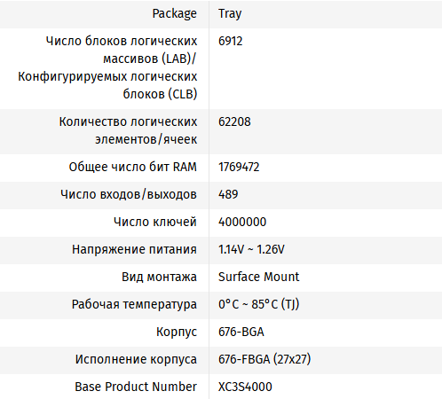Select the 676-FBGA (27x27) value
442x399 pixels.
pyautogui.click(x=264, y=359)
